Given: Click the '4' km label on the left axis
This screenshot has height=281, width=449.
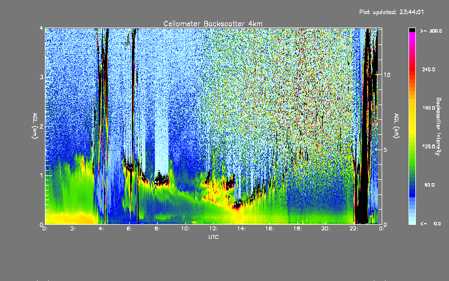Looking at the screenshot, I should pos(42,28).
